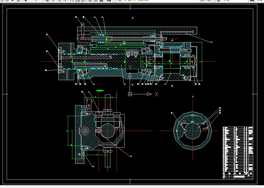Click the UCS origin square marker
Image resolution: width=264 pixels, height=188 pixels.
(130, 94)
